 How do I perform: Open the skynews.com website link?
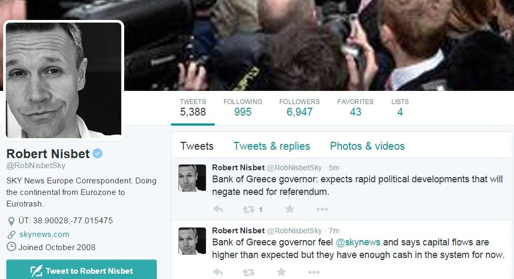(44, 234)
